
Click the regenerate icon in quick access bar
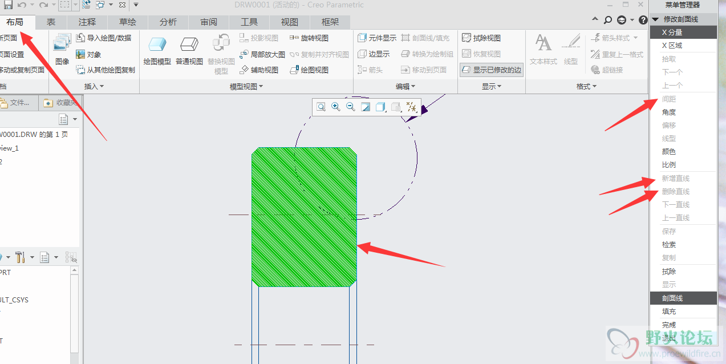click(x=86, y=5)
